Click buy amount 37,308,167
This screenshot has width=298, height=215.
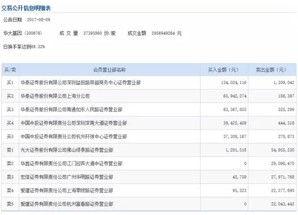click(x=235, y=137)
